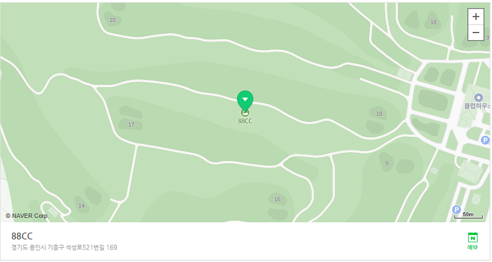492x262 pixels.
Task: Zoom out the map with minus button
Action: 475,33
